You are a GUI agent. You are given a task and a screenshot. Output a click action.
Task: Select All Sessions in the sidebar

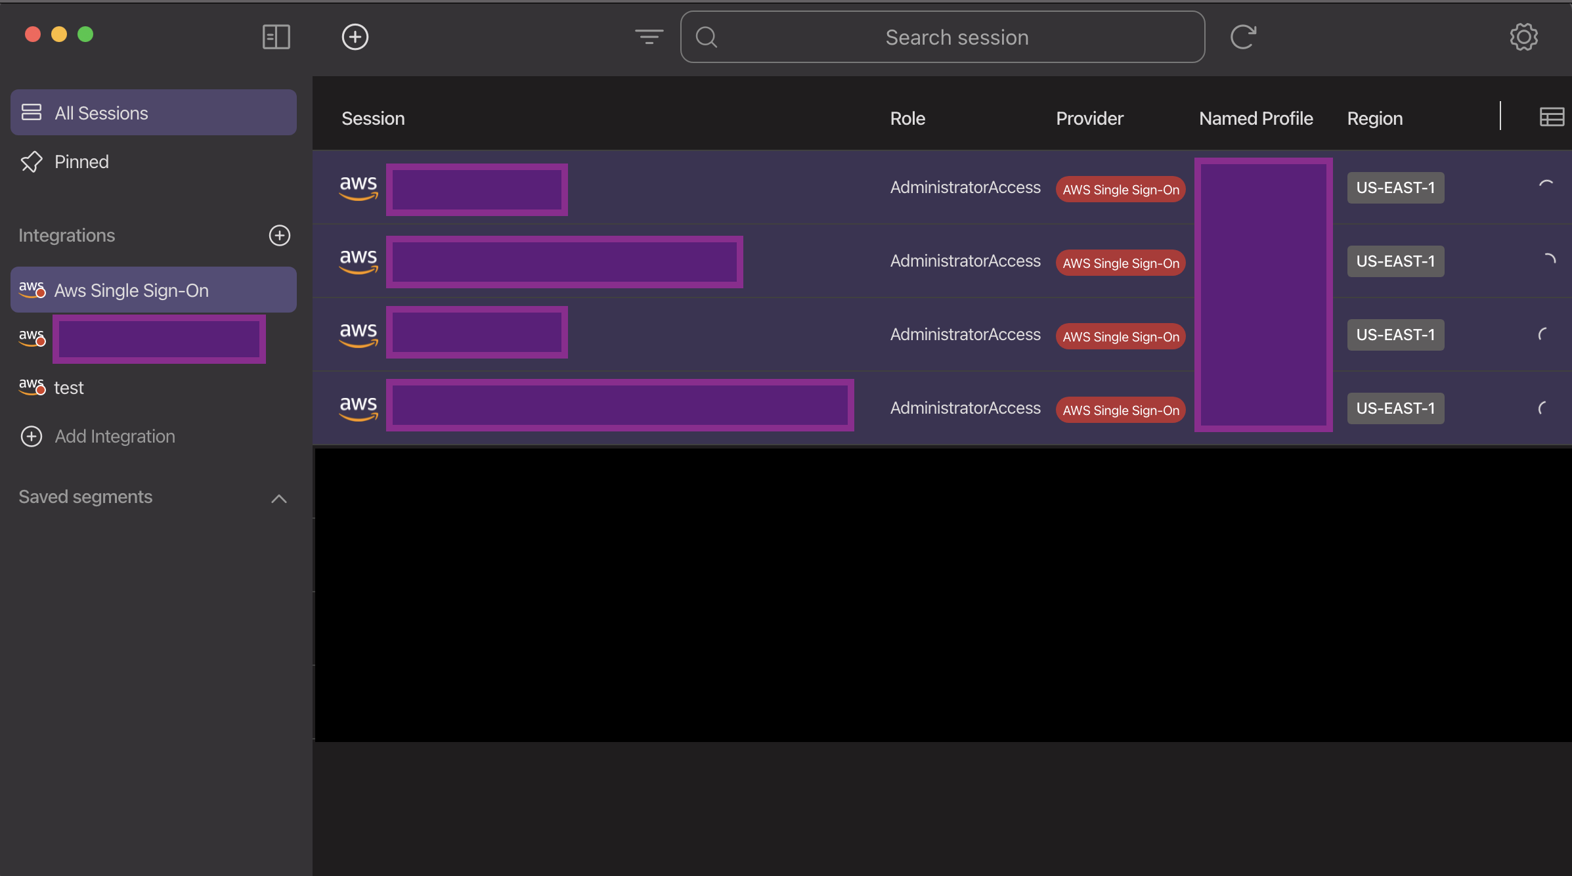pos(101,112)
